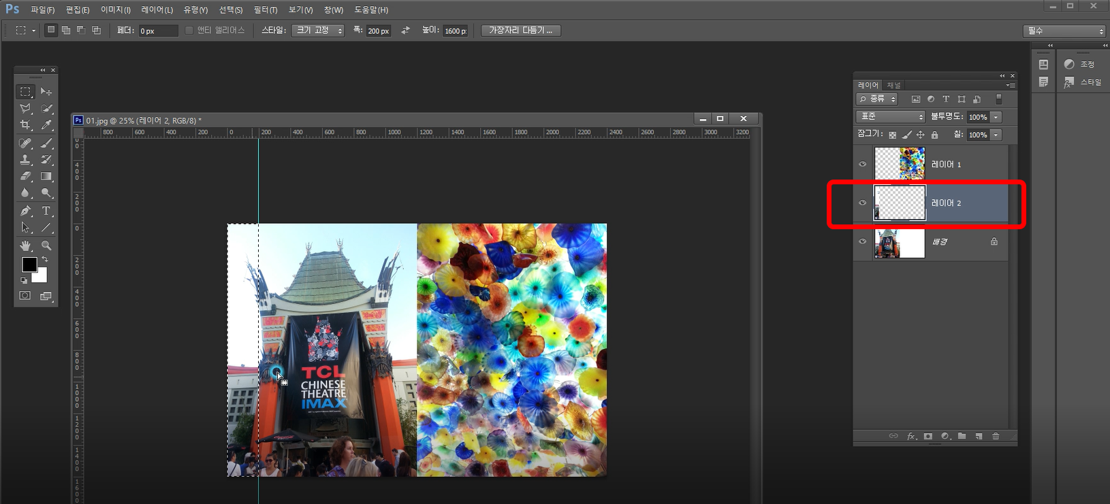Image resolution: width=1110 pixels, height=504 pixels.
Task: Select the Eyedropper tool
Action: tap(46, 125)
